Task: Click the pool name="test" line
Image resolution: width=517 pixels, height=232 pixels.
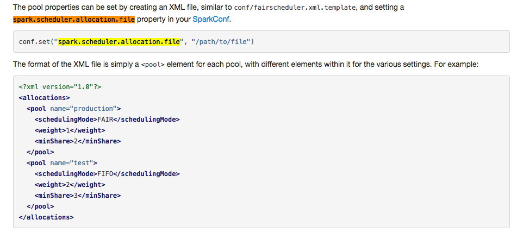Action: coord(61,162)
